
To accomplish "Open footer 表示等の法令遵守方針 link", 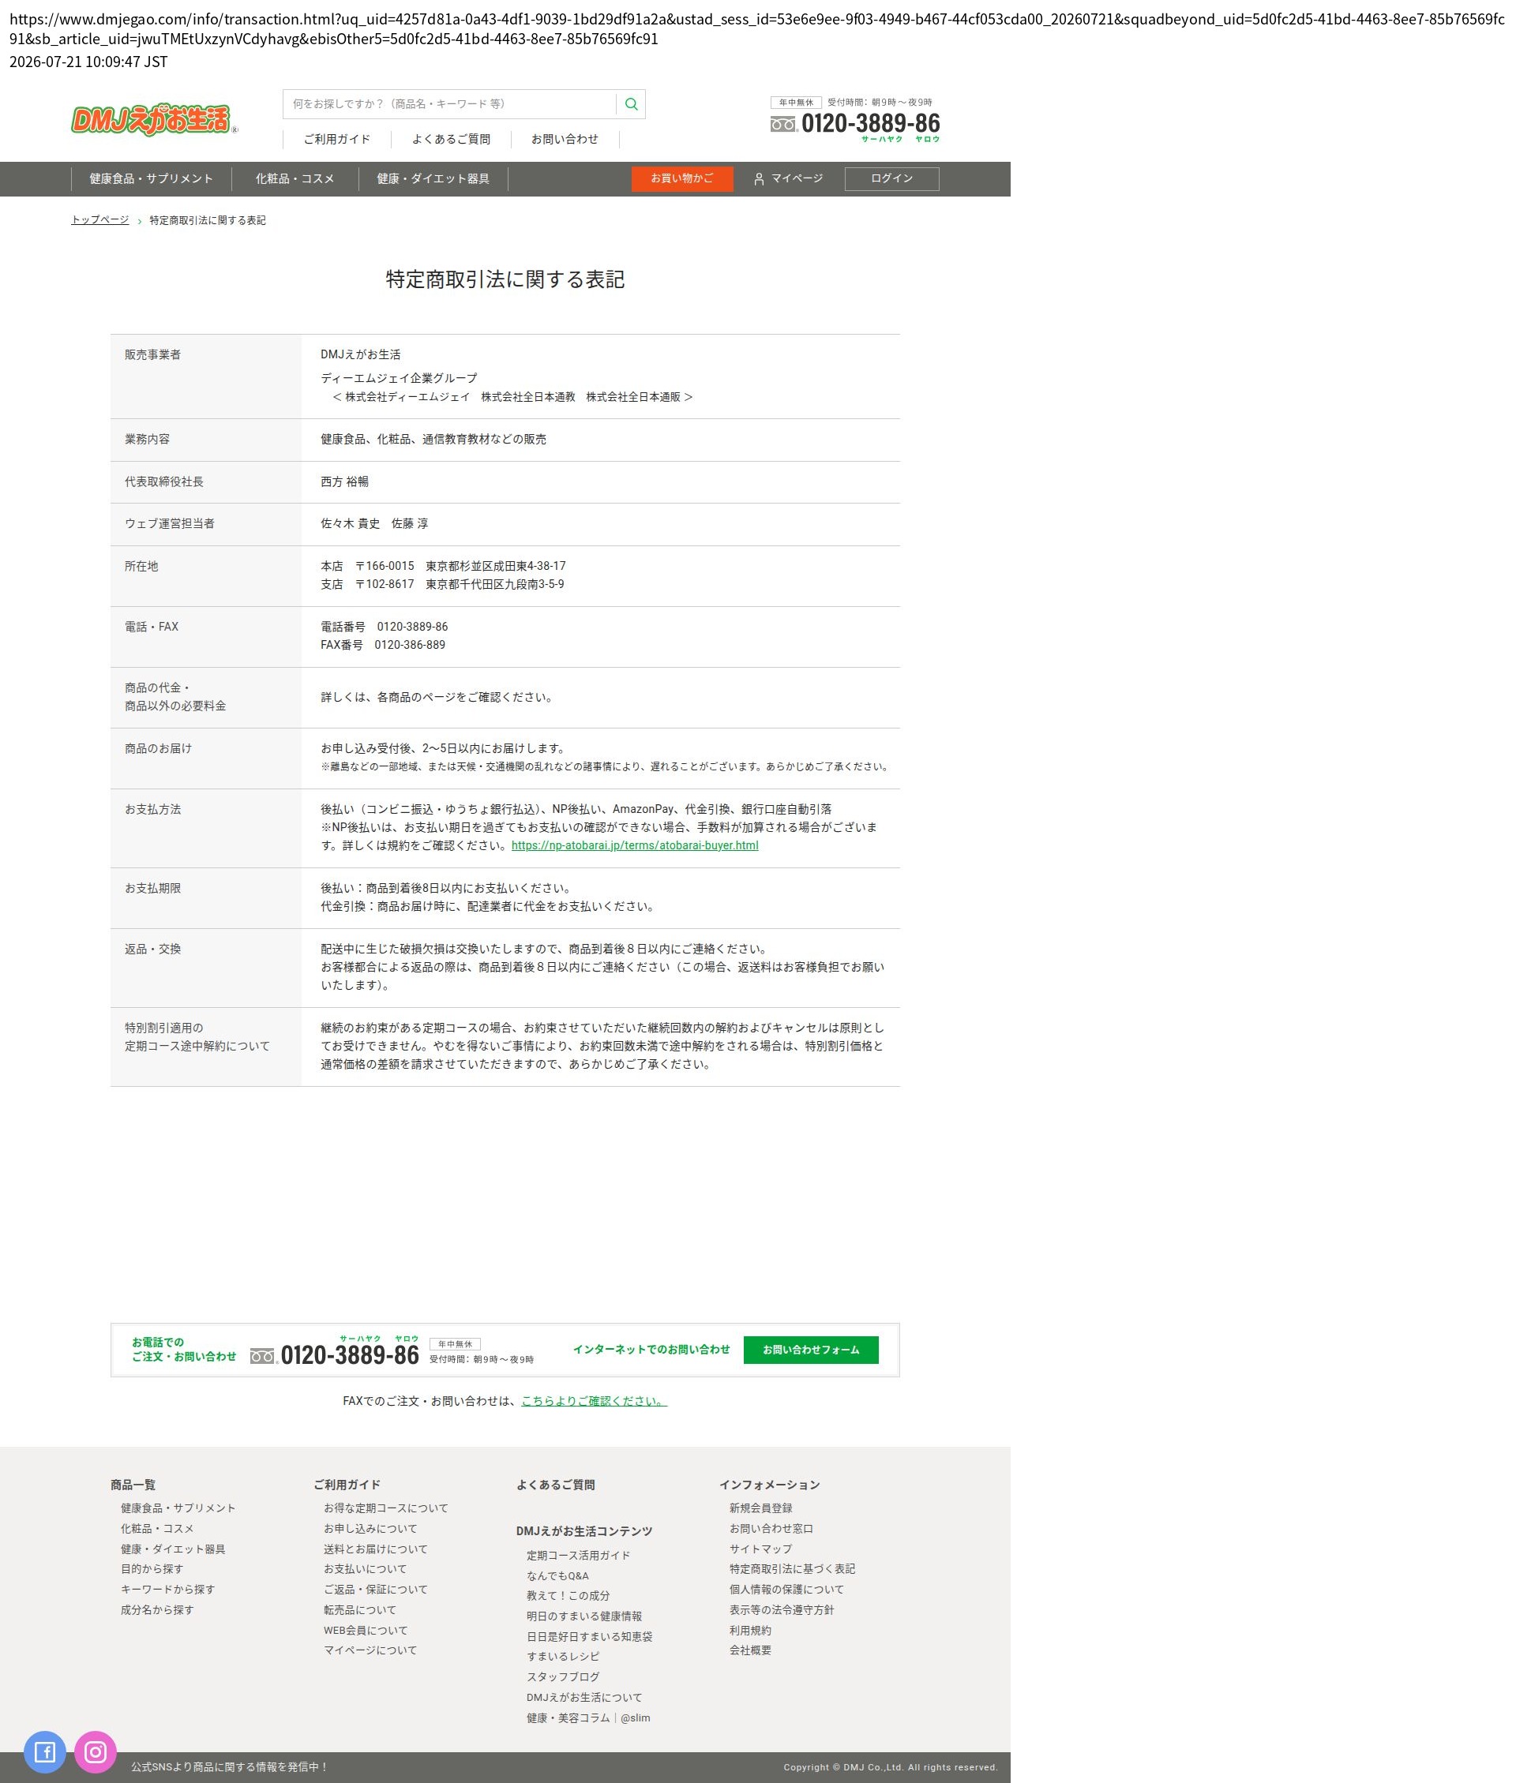I will point(782,1610).
